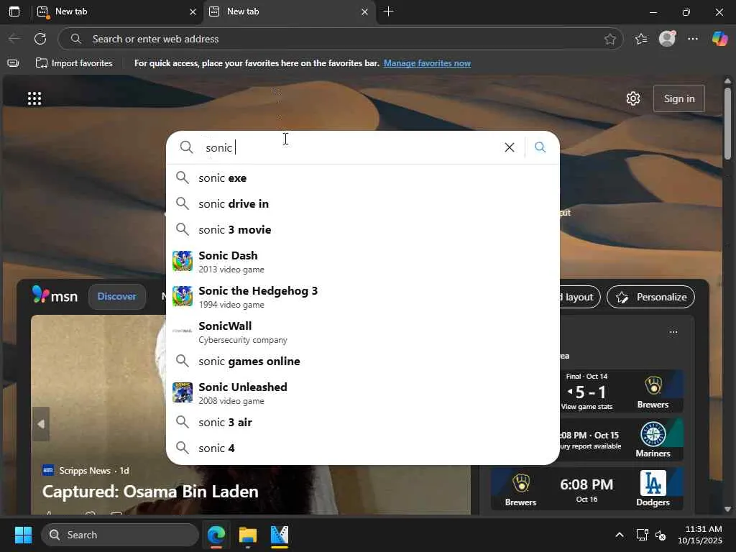The width and height of the screenshot is (736, 552).
Task: Click the Mariners team logo
Action: [x=653, y=434]
